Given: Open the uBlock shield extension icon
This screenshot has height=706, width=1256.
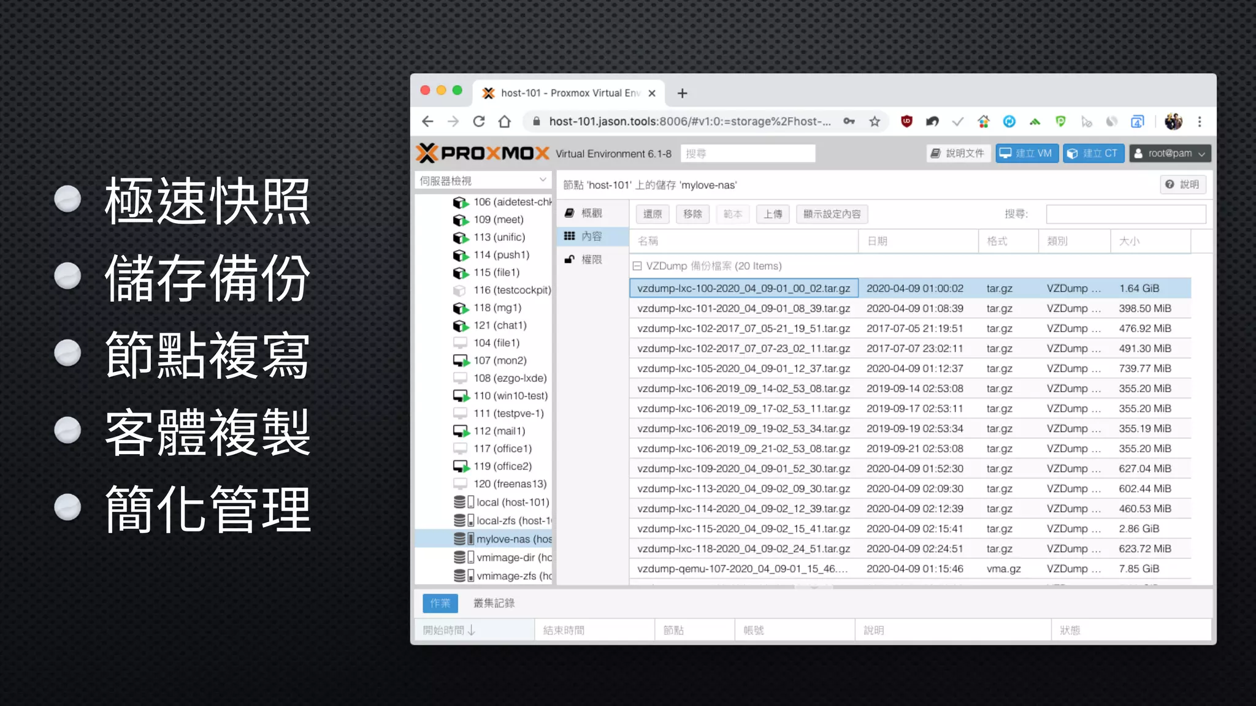Looking at the screenshot, I should [906, 121].
